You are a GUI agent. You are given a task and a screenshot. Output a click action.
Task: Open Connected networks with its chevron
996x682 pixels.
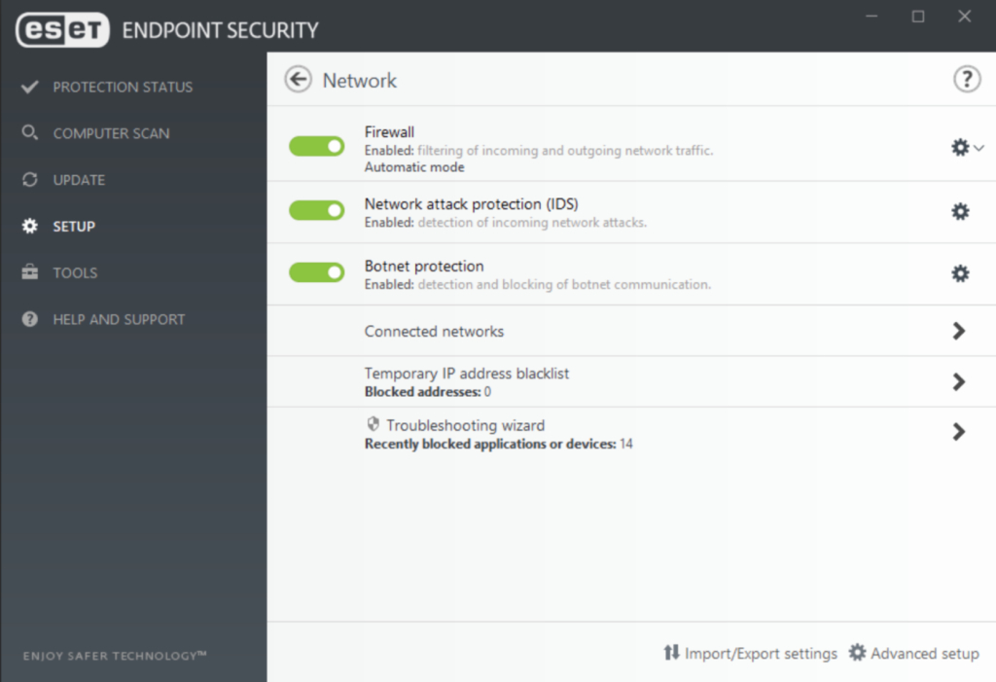click(x=959, y=331)
